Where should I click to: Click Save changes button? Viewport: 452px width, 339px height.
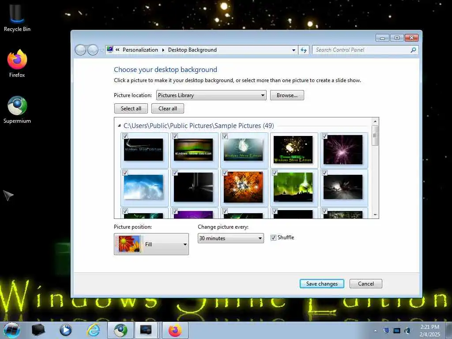322,284
